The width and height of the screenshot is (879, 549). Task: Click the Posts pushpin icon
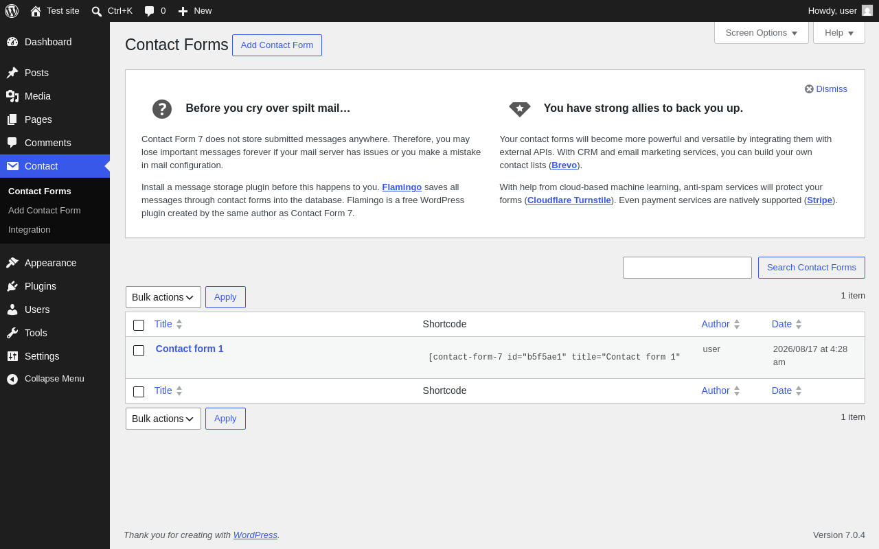[x=12, y=73]
